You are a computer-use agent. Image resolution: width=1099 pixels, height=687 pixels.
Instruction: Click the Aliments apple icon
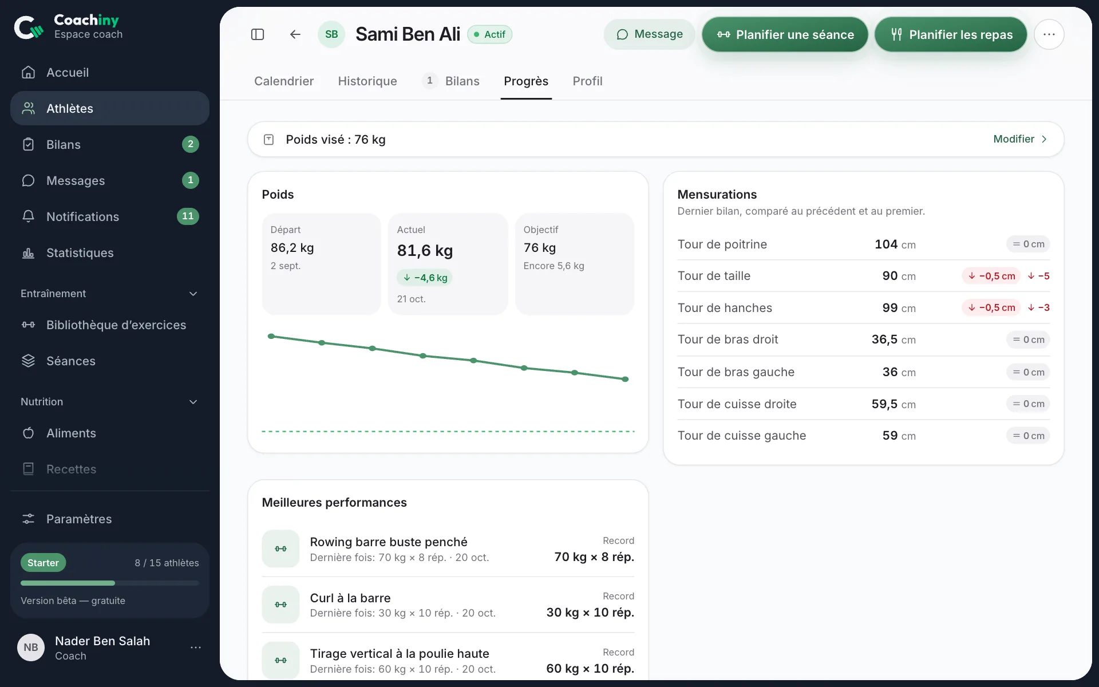pyautogui.click(x=28, y=433)
